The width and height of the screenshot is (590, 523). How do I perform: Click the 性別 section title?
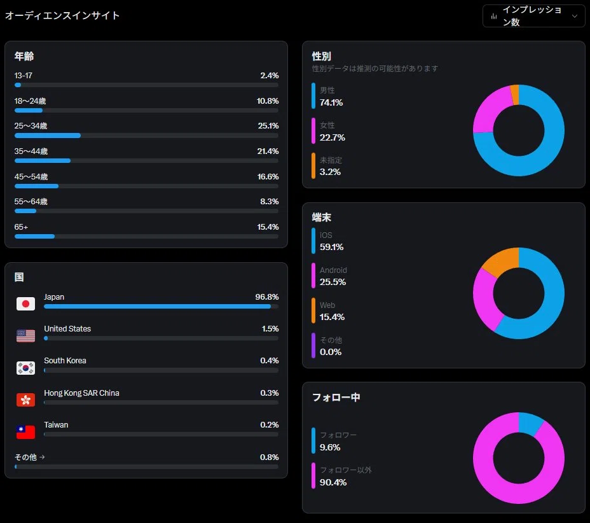321,56
